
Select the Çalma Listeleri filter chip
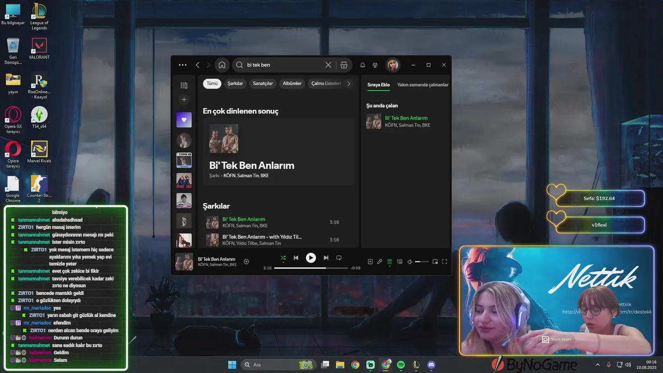pyautogui.click(x=326, y=83)
